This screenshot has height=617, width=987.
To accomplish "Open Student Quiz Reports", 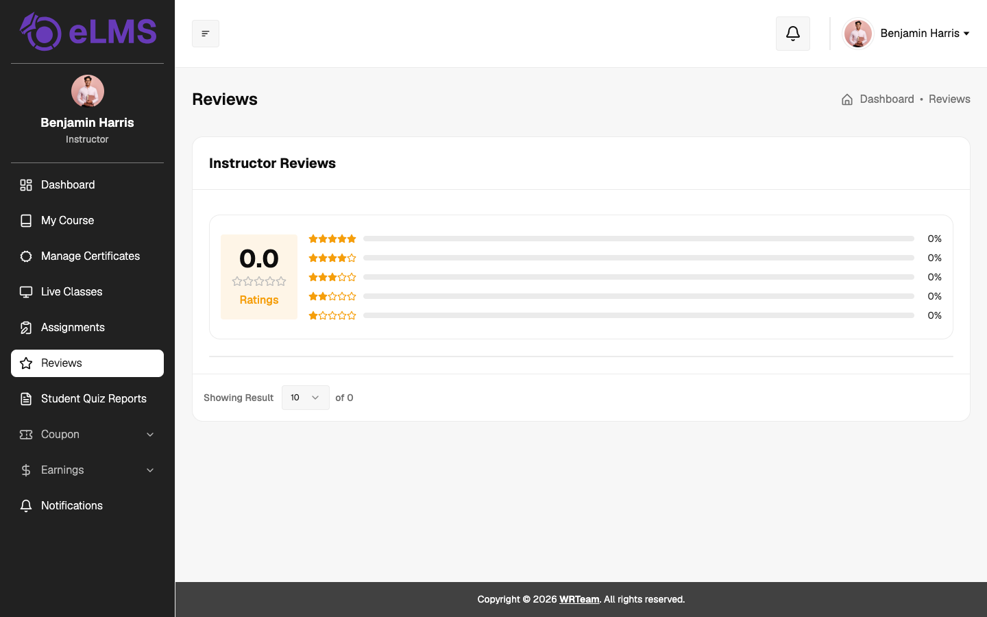I will click(87, 399).
